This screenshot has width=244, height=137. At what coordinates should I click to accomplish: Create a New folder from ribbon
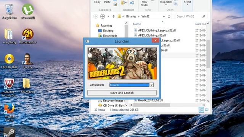coord(144,3)
